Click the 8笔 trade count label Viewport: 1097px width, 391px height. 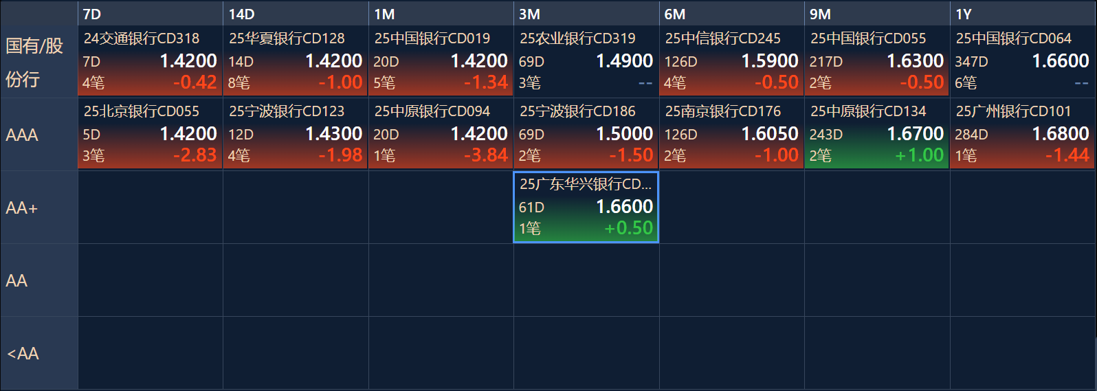point(239,83)
